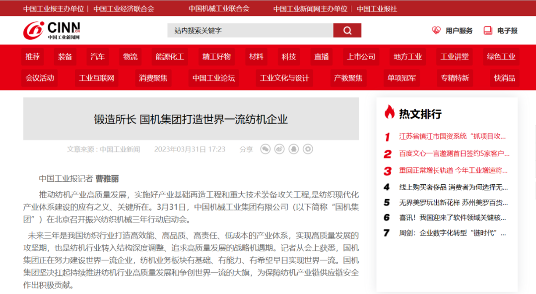This screenshot has width=536, height=294.
Task: Open the 地方工业 section
Action: tap(408, 57)
